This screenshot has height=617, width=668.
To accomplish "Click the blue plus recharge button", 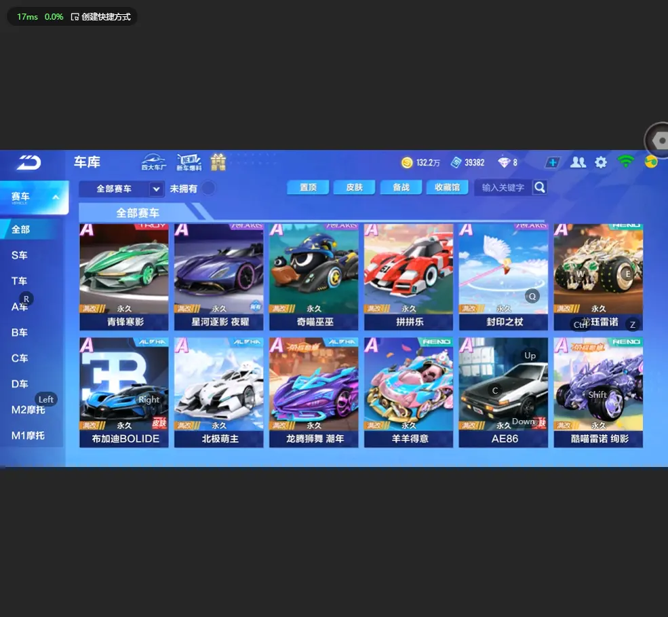I will point(552,162).
